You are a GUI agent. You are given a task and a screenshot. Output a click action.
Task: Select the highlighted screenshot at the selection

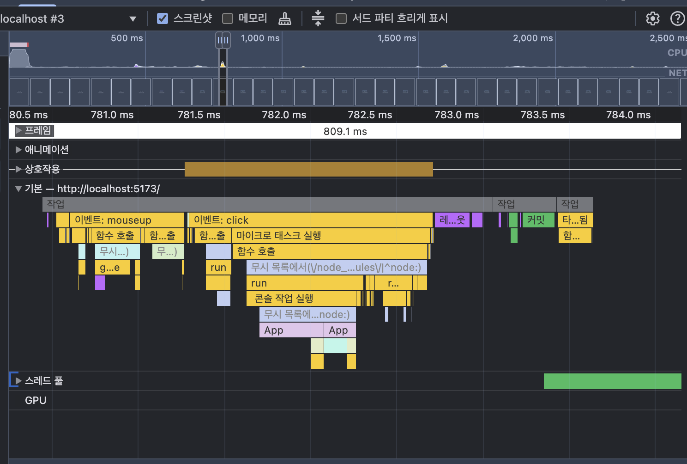click(223, 92)
